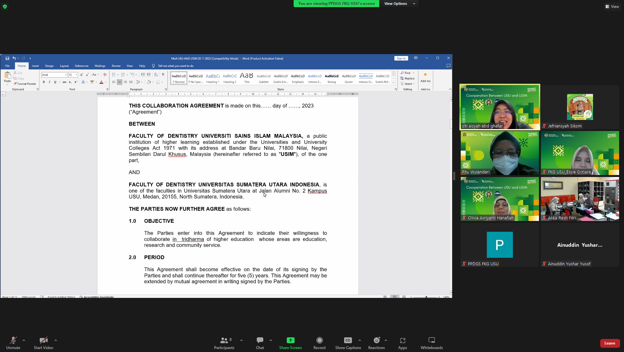Click the Find magnifier in Editing group
The width and height of the screenshot is (624, 352).
[x=406, y=73]
